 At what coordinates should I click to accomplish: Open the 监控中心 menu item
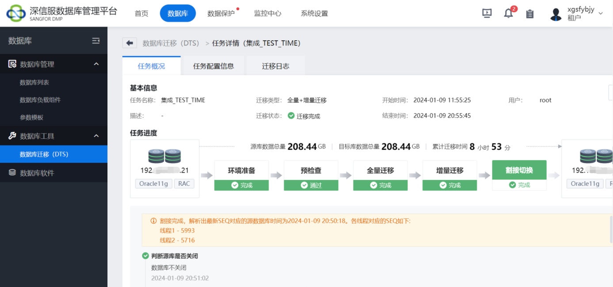click(267, 13)
